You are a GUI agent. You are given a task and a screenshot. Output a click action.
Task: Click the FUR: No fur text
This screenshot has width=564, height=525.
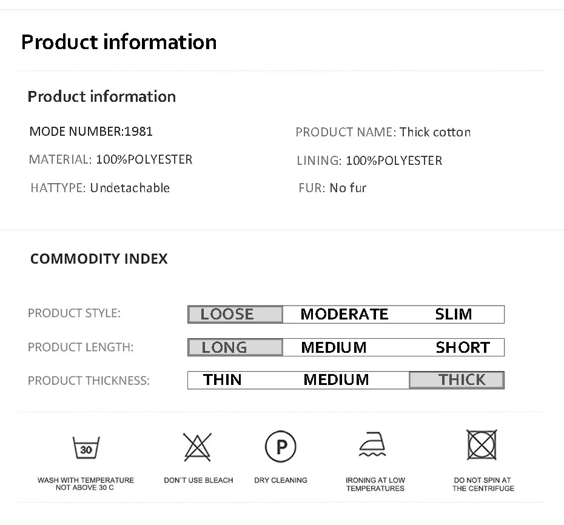coord(332,188)
